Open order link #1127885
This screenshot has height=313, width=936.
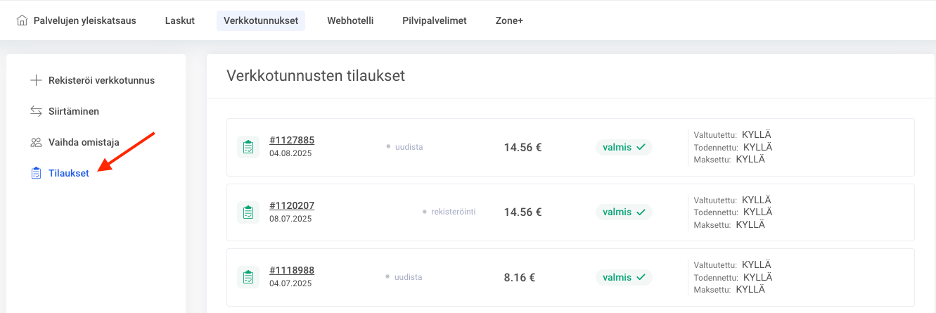[x=292, y=141]
